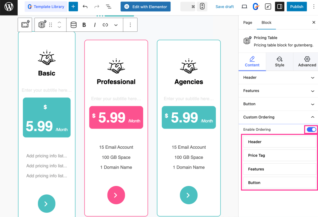Toggle italic formatting
Image resolution: width=318 pixels, height=217 pixels.
tap(95, 25)
